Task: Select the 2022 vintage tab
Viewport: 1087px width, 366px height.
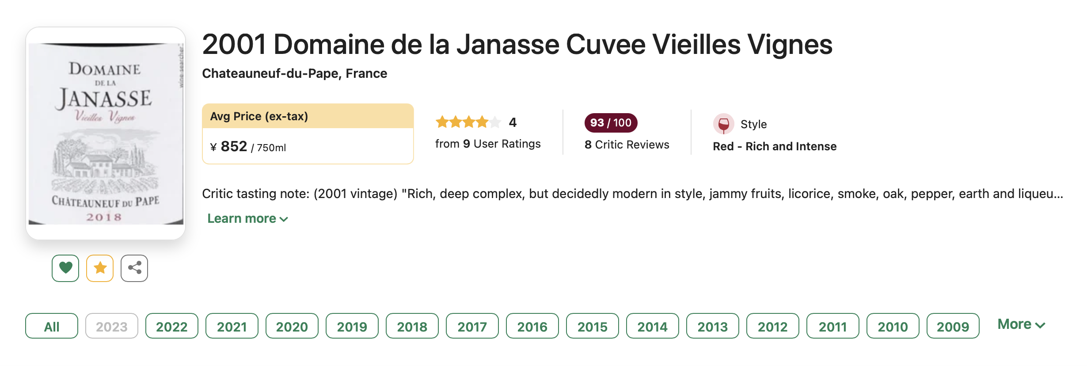Action: pyautogui.click(x=172, y=326)
